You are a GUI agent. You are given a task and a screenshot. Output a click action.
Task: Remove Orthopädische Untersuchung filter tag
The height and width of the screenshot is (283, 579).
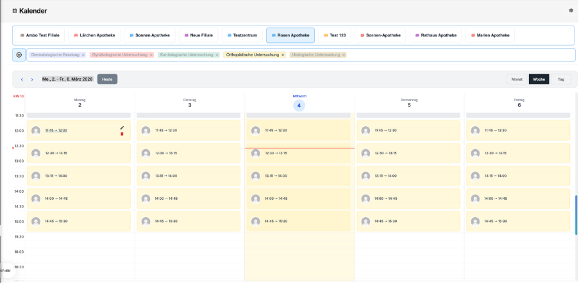pyautogui.click(x=283, y=55)
